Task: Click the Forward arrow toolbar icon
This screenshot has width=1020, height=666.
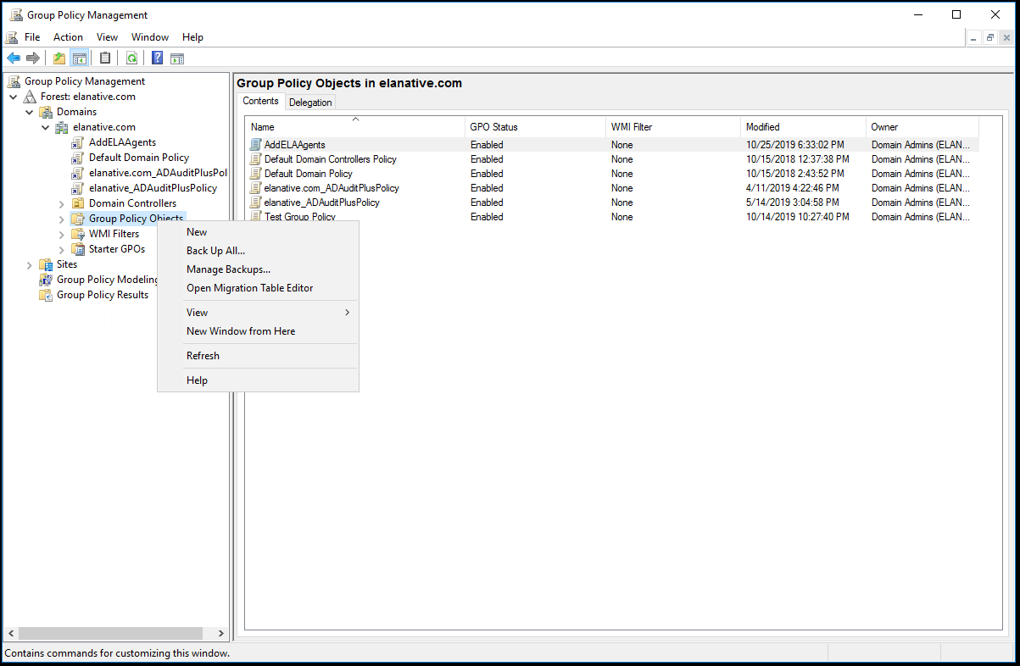Action: [x=33, y=58]
